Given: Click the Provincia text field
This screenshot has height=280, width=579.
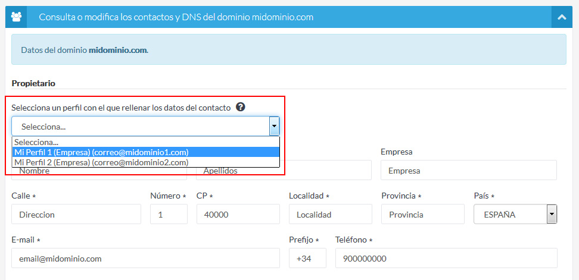Looking at the screenshot, I should click(x=422, y=214).
